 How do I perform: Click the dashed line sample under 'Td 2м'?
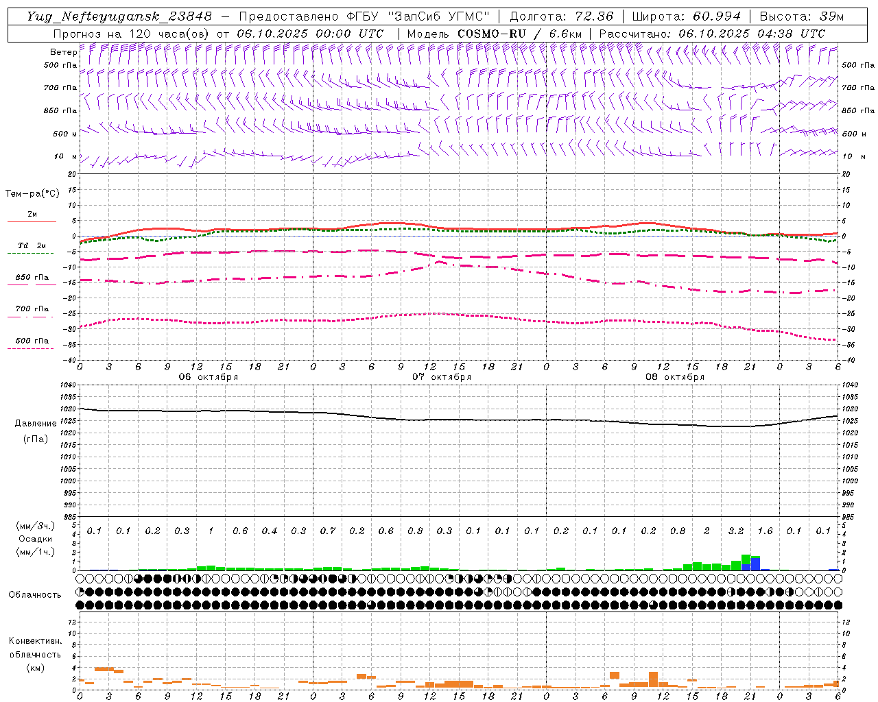click(x=30, y=253)
